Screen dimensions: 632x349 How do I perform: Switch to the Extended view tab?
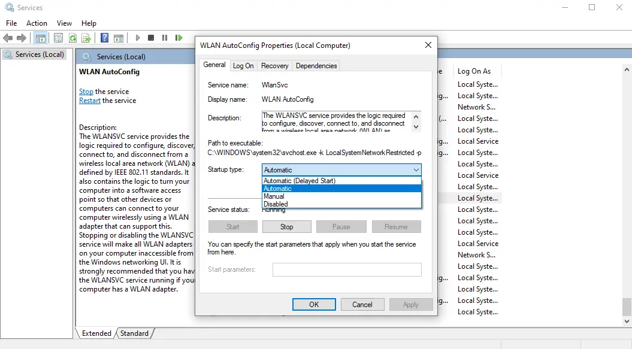coord(96,333)
